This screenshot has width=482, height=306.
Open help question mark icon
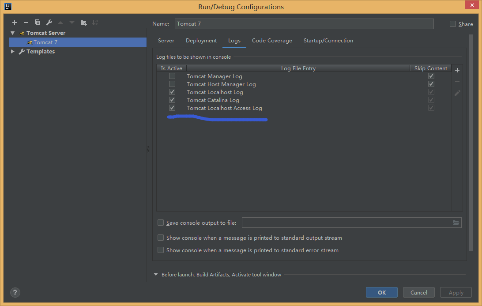pyautogui.click(x=15, y=292)
